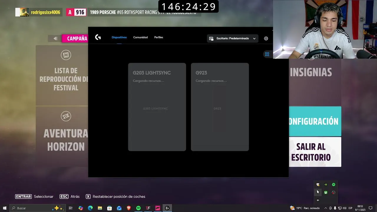Viewport: 377px width, 212px height.
Task: Open Outlook mail from the taskbar
Action: 119,208
